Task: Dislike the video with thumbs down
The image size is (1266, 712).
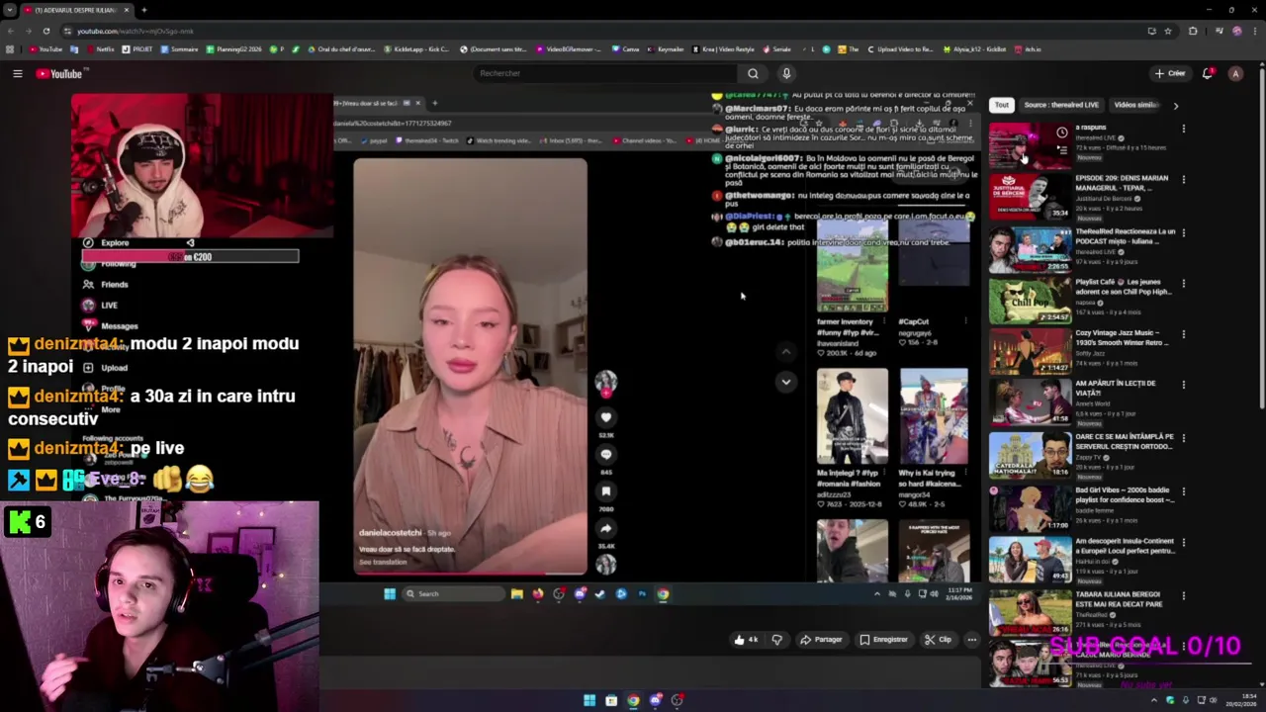Action: click(x=777, y=640)
